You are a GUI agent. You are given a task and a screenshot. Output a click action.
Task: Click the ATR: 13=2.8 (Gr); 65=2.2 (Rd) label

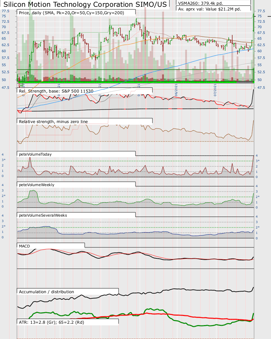coord(51,322)
